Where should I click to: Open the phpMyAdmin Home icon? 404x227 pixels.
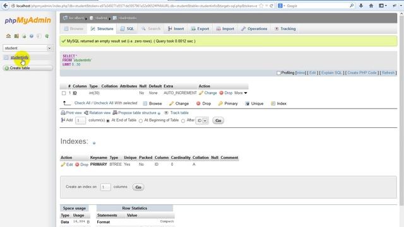tap(8, 36)
